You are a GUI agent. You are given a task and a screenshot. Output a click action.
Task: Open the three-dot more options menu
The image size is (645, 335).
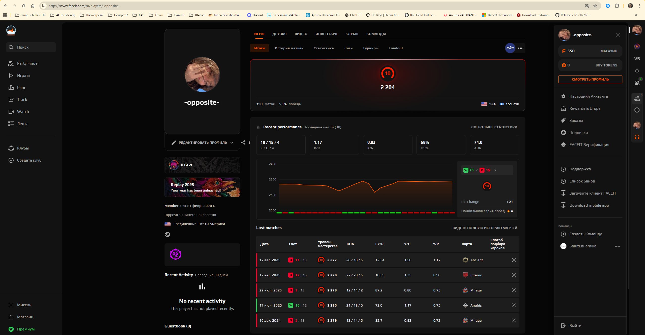[520, 48]
